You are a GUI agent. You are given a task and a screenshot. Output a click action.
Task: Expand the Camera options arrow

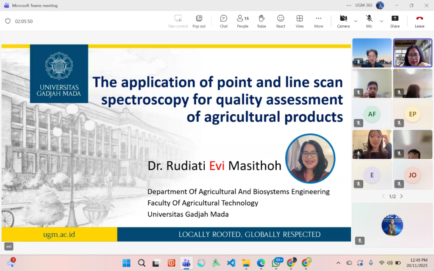coord(356,21)
